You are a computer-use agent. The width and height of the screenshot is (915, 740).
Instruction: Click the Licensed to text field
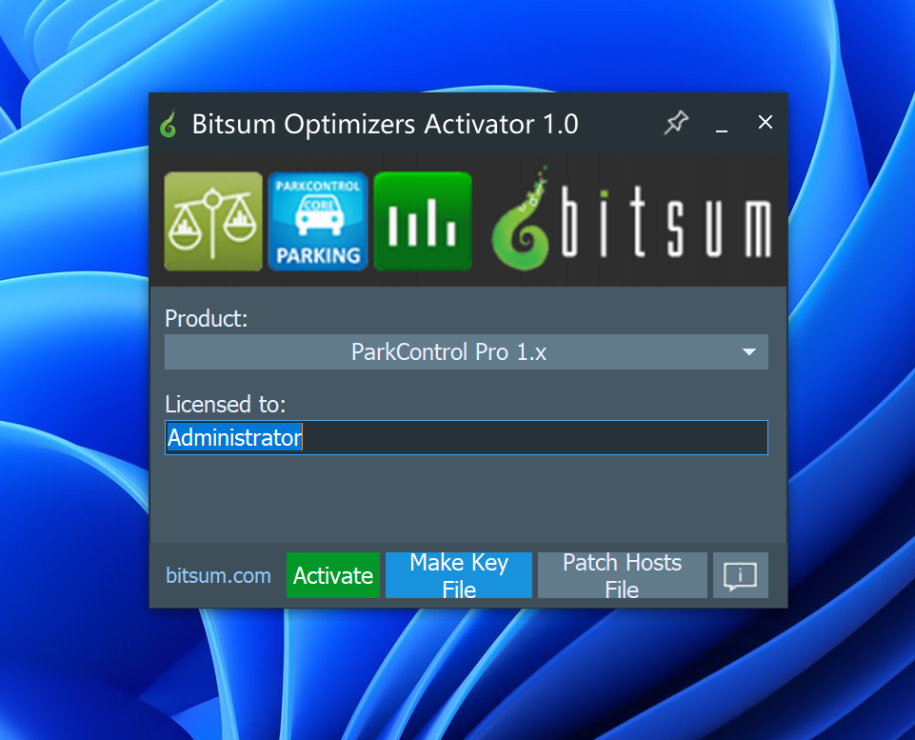coord(533,438)
